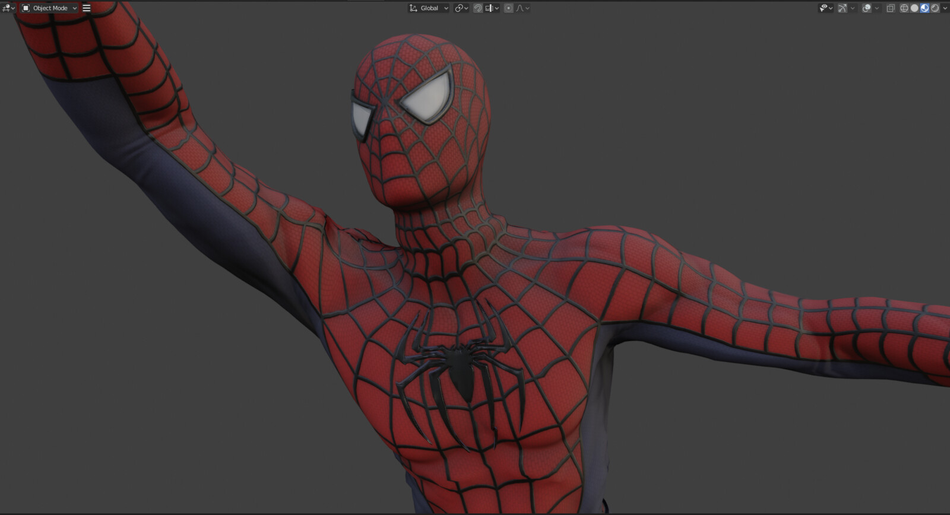Image resolution: width=950 pixels, height=515 pixels.
Task: Open proportional editing falloff dropdown
Action: pyautogui.click(x=522, y=8)
